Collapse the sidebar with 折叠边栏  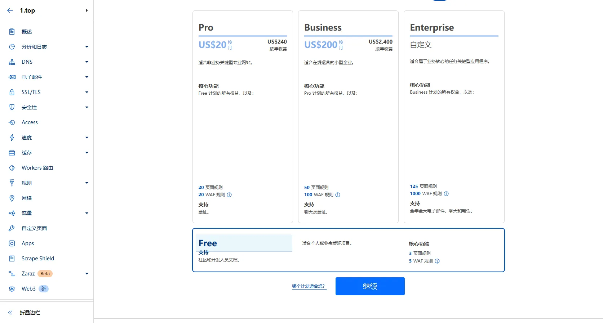pyautogui.click(x=30, y=313)
